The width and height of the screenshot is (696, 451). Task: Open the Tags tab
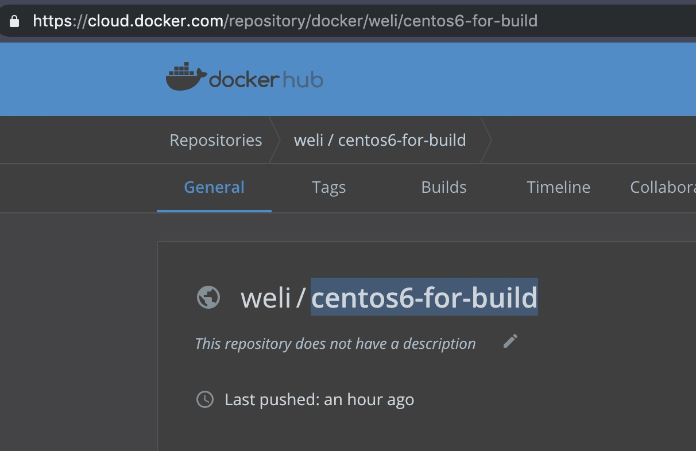(329, 187)
